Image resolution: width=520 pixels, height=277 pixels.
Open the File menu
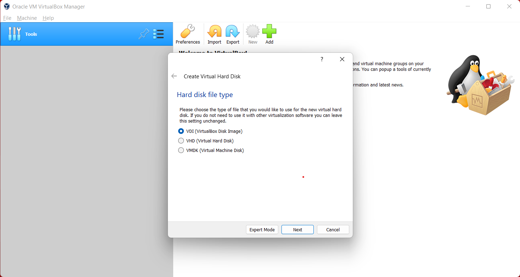click(x=7, y=18)
